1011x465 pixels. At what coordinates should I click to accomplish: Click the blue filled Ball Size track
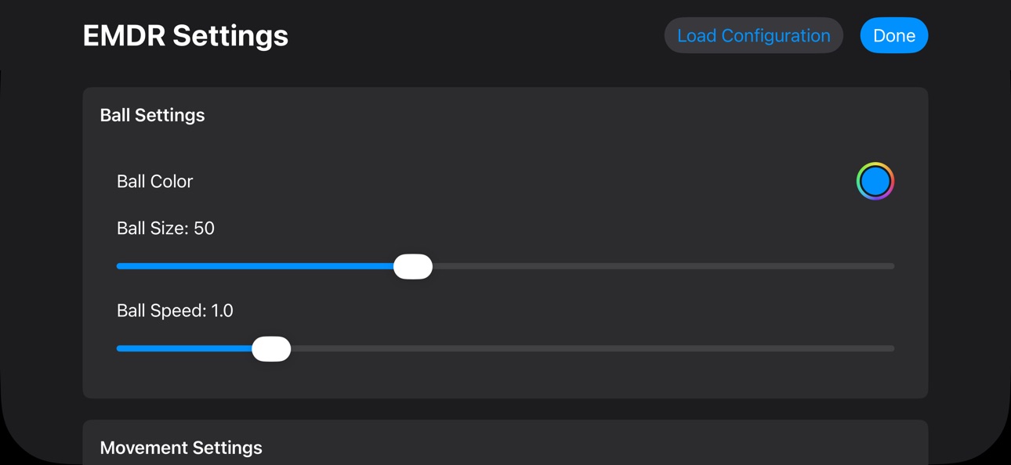click(255, 266)
